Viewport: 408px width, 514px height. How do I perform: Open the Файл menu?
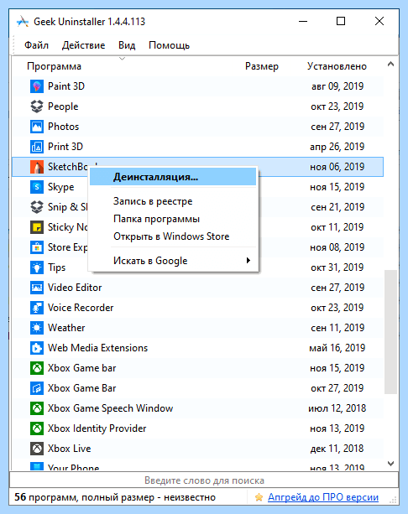pos(36,45)
